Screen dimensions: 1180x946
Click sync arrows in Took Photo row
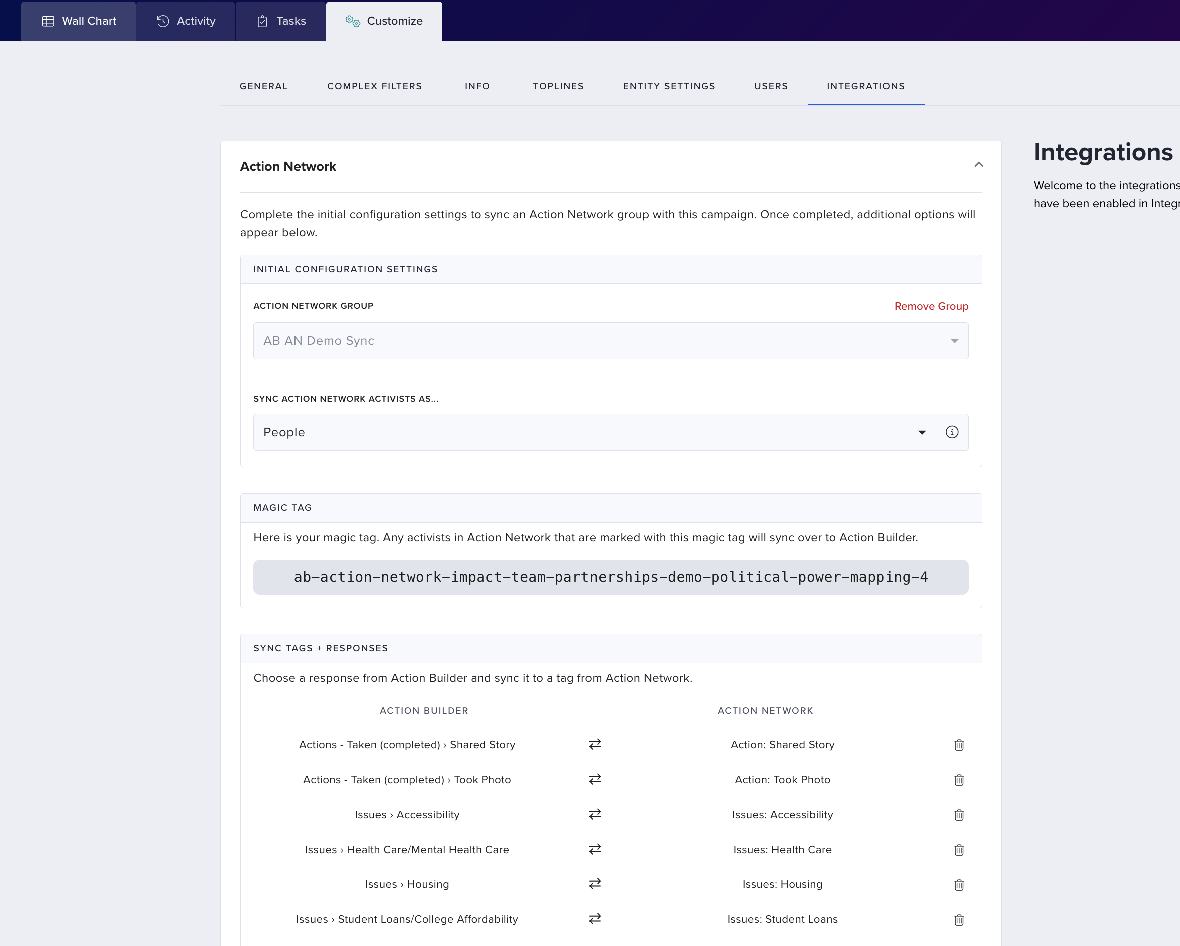tap(595, 779)
